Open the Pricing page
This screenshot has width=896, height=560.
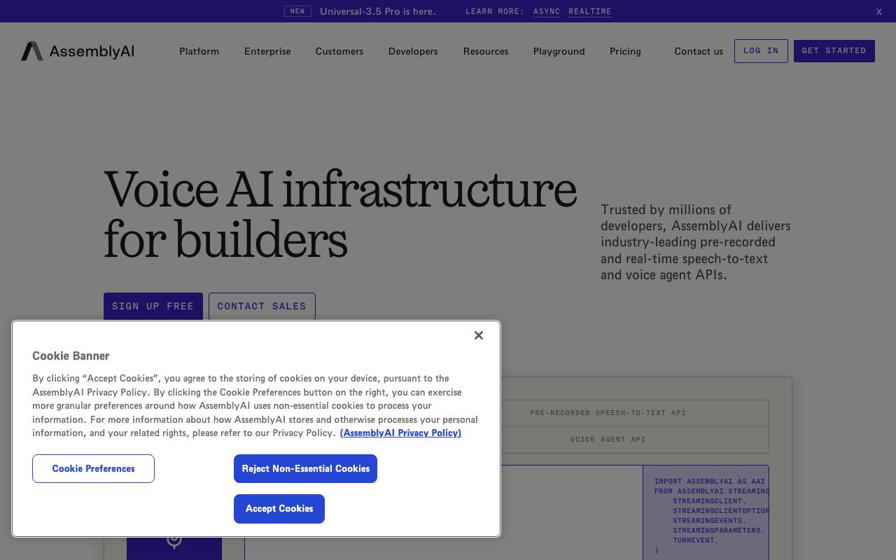[x=625, y=51]
